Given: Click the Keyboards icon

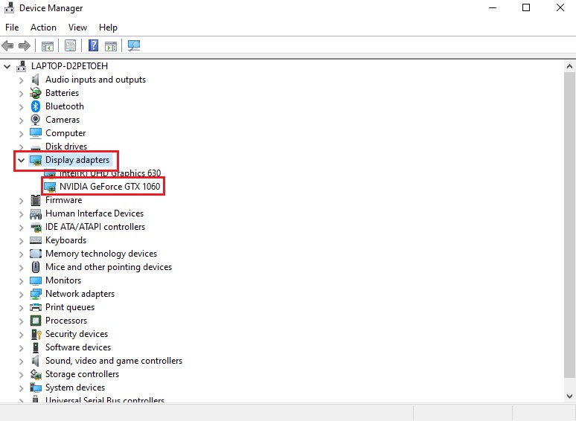Looking at the screenshot, I should coord(36,240).
